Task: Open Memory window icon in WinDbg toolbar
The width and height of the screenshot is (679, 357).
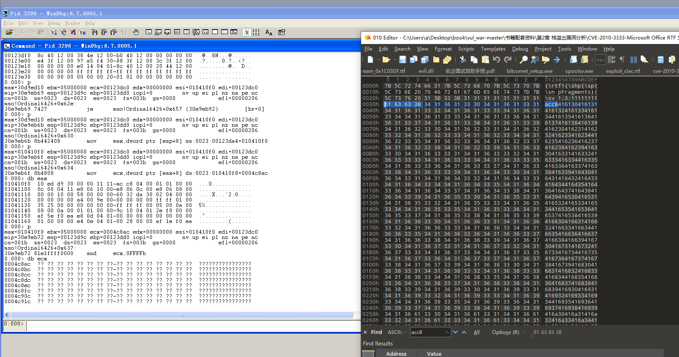Action: (186, 32)
